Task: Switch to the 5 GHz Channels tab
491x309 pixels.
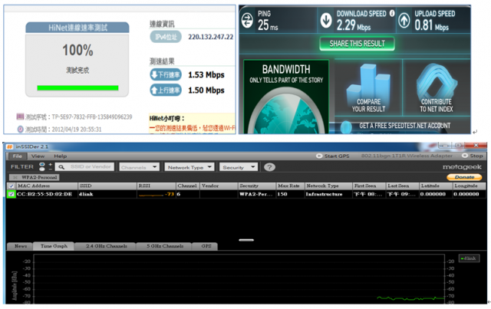Action: [165, 246]
